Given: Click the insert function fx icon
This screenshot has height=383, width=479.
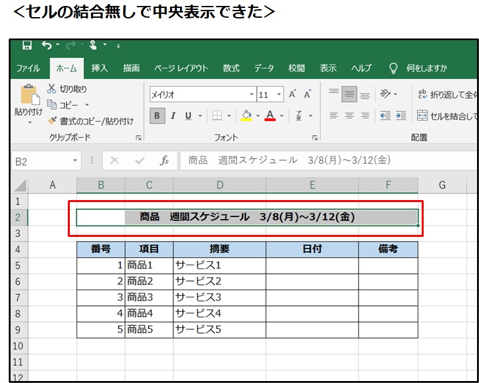Looking at the screenshot, I should pyautogui.click(x=165, y=161).
